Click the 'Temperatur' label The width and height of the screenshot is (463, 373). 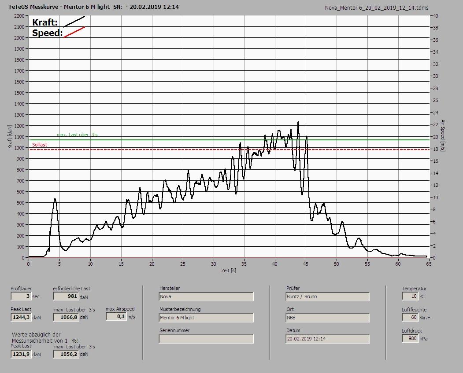click(414, 289)
